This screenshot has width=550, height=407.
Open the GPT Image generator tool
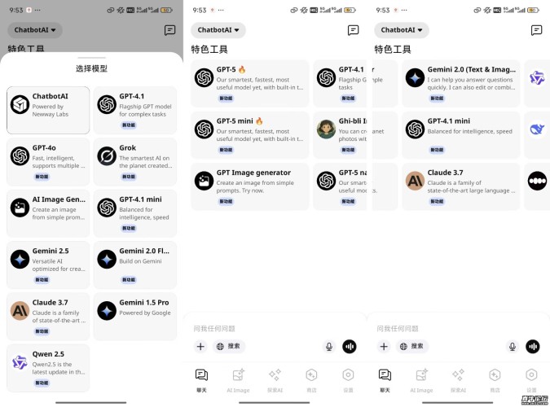point(250,186)
